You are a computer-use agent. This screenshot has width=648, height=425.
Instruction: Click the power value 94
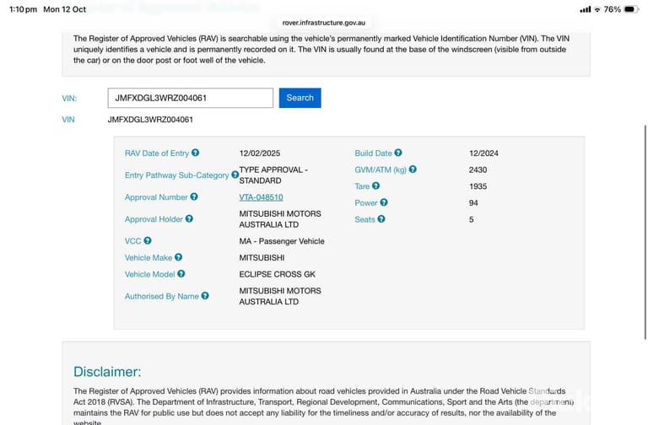[473, 202]
